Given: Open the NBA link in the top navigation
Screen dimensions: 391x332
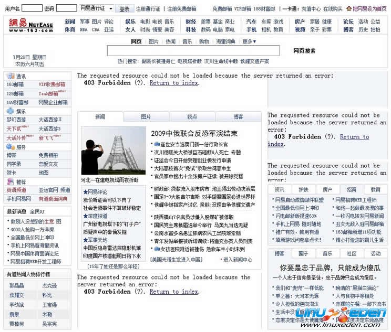Looking at the screenshot, I should [84, 29].
